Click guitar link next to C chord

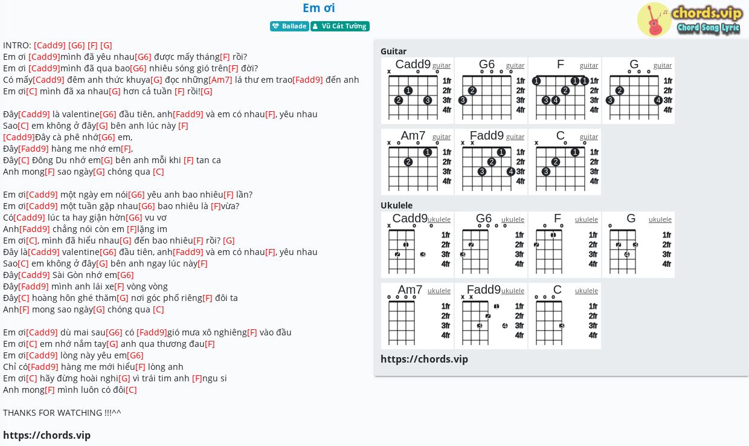589,137
